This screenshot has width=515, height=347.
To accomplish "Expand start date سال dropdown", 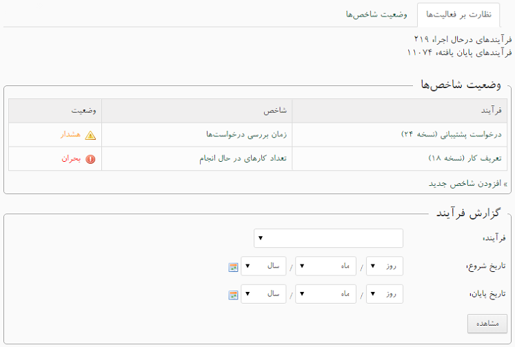I will coord(263,266).
